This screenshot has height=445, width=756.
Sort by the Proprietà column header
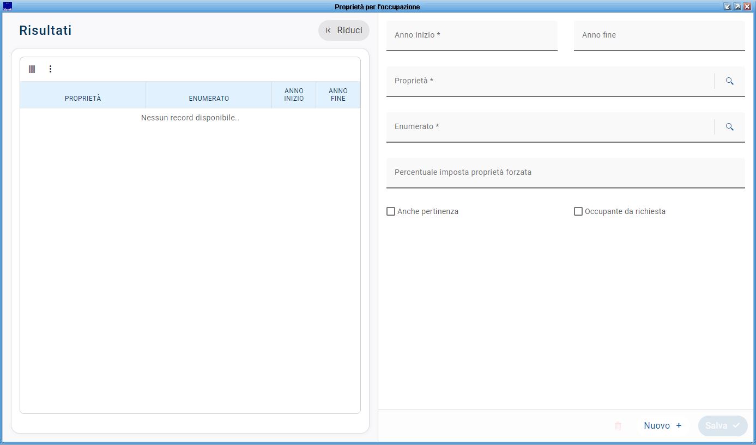83,99
